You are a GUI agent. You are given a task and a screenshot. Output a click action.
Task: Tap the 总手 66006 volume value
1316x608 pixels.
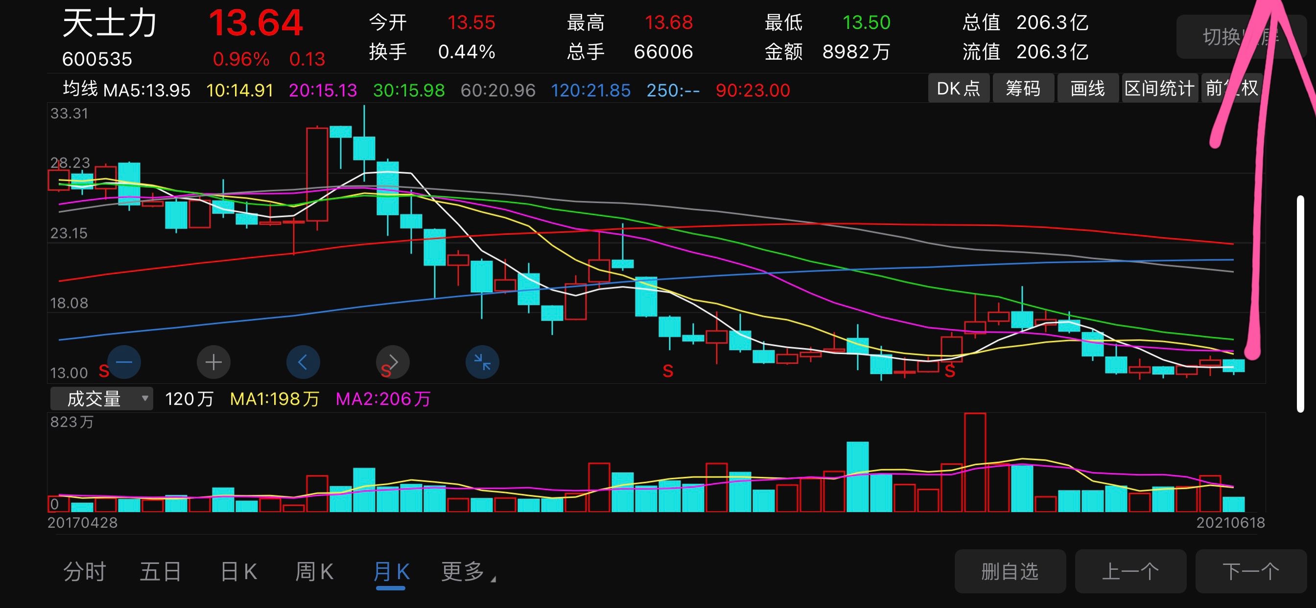pyautogui.click(x=630, y=51)
